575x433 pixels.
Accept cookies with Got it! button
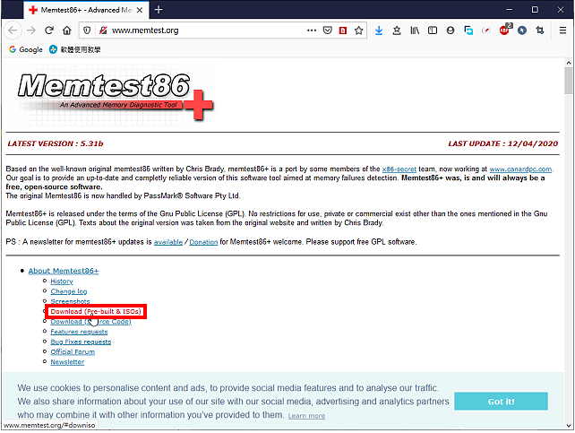501,402
